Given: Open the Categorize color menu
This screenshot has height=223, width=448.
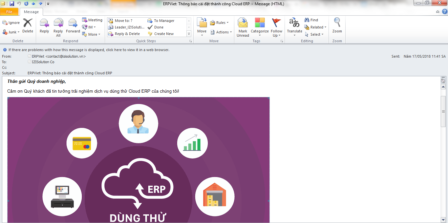Looking at the screenshot, I should (260, 28).
